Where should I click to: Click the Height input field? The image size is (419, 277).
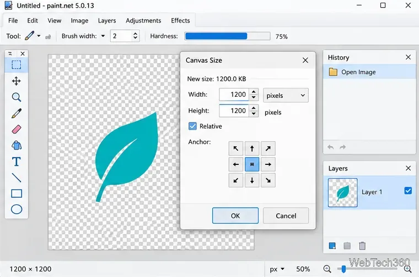click(x=234, y=110)
